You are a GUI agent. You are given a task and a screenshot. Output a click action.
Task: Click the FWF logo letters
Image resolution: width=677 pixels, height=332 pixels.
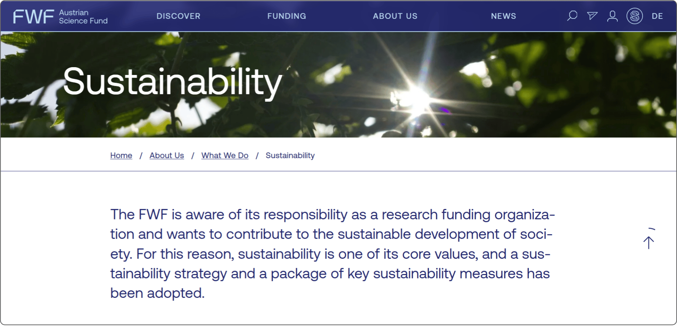[33, 16]
